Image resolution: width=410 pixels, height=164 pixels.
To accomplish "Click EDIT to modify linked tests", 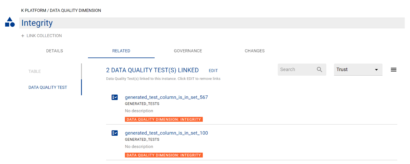I will point(213,71).
